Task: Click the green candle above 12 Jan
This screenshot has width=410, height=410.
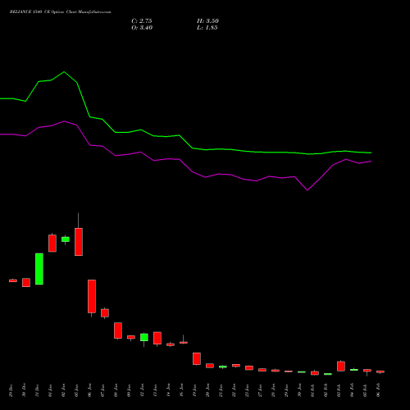Action: 144,337
